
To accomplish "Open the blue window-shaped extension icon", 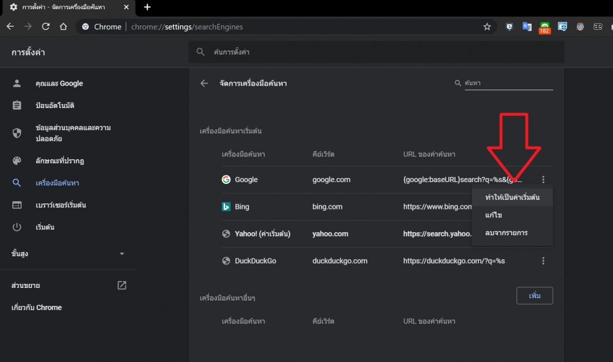I will [562, 26].
